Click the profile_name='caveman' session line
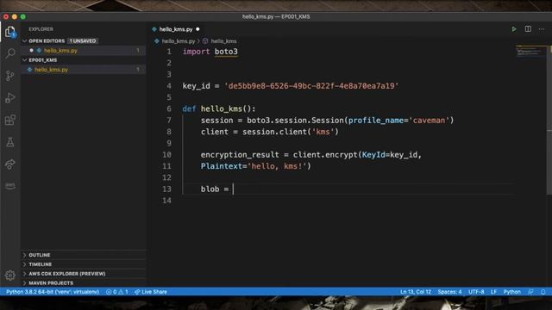Viewport: 552px width, 310px height. (327, 121)
